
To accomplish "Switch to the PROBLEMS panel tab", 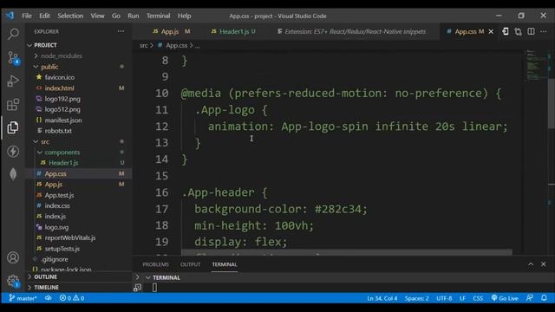I will (x=156, y=264).
